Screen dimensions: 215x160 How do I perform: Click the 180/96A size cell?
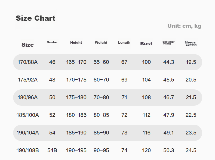coord(27,98)
